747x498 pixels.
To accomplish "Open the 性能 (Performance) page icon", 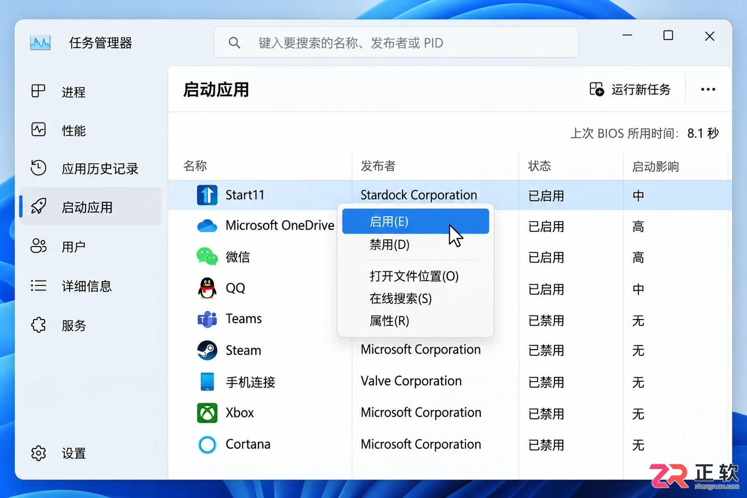I will (38, 130).
